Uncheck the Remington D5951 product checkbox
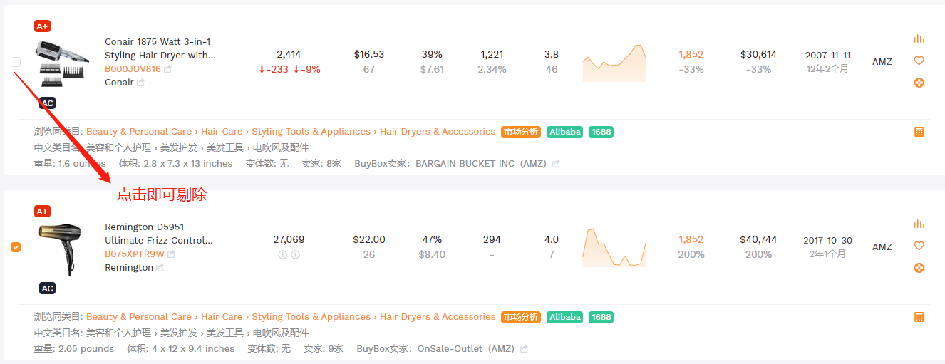Image resolution: width=945 pixels, height=364 pixels. point(16,247)
